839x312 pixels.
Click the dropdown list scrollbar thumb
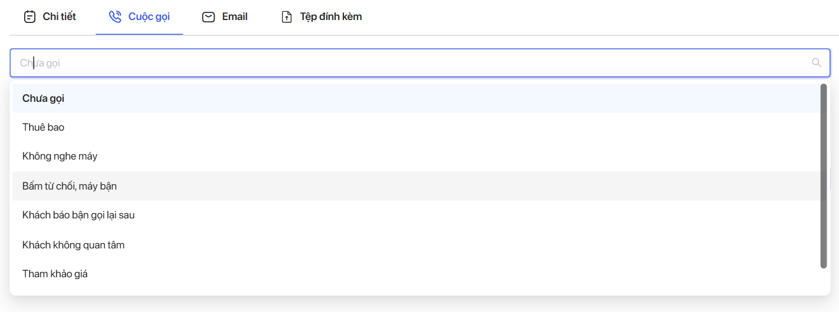(x=824, y=176)
